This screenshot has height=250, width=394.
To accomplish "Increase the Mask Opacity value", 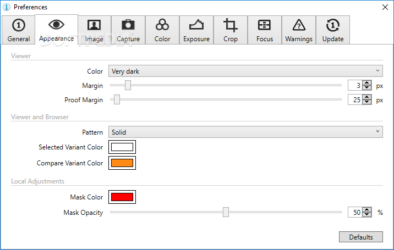I will [x=367, y=210].
